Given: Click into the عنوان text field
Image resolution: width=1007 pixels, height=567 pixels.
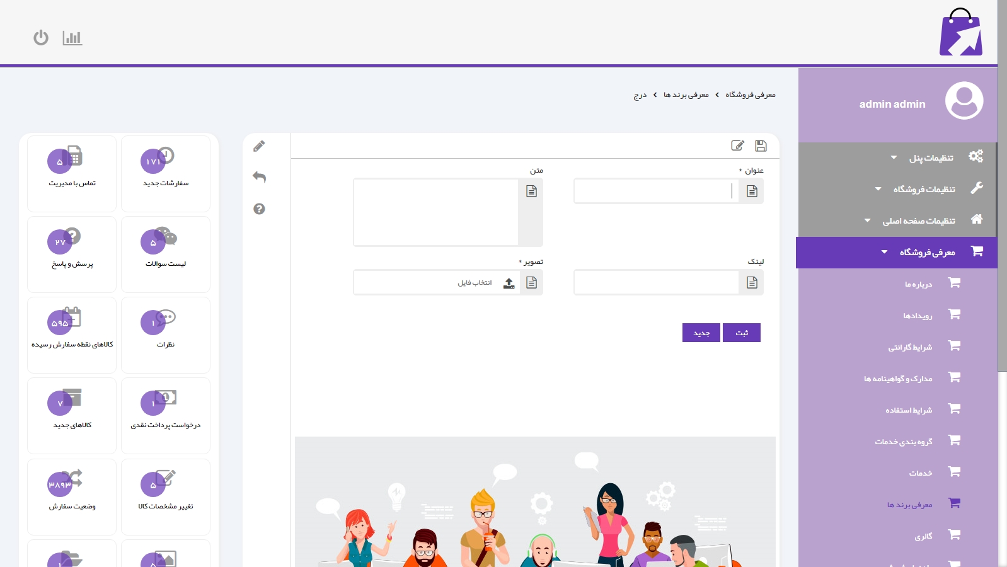Looking at the screenshot, I should tap(655, 191).
